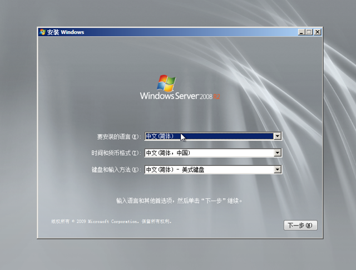The height and width of the screenshot is (270, 356).
Task: Maximize the 安装 Windows window
Action: (309, 32)
